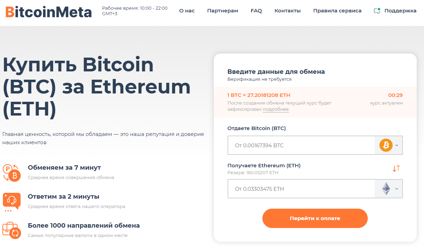Image resolution: width=424 pixels, height=248 pixels.
Task: Click the briefcase exchange directions icon
Action: pos(11,230)
